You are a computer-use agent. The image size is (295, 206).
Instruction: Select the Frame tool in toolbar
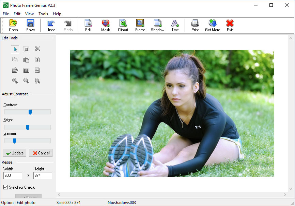[x=140, y=25]
